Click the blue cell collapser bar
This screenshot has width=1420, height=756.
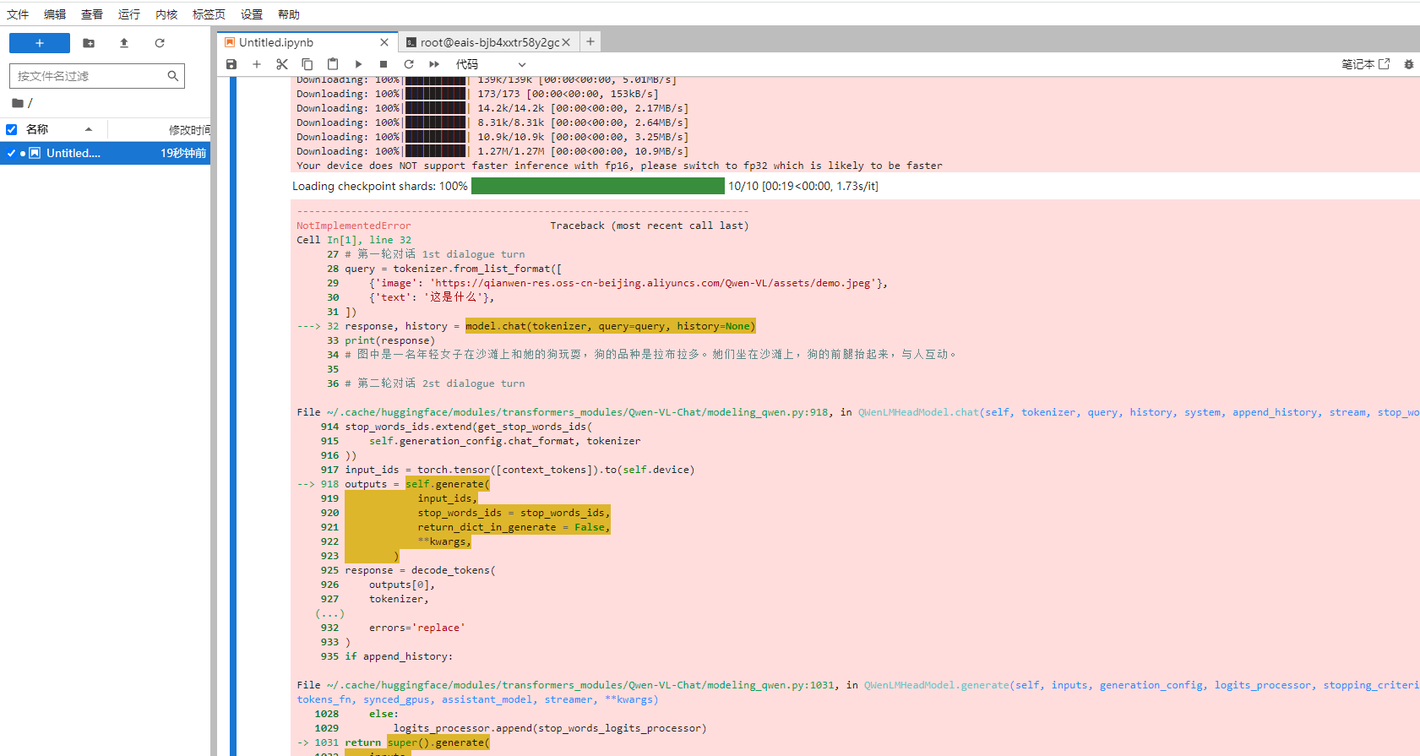(x=233, y=416)
